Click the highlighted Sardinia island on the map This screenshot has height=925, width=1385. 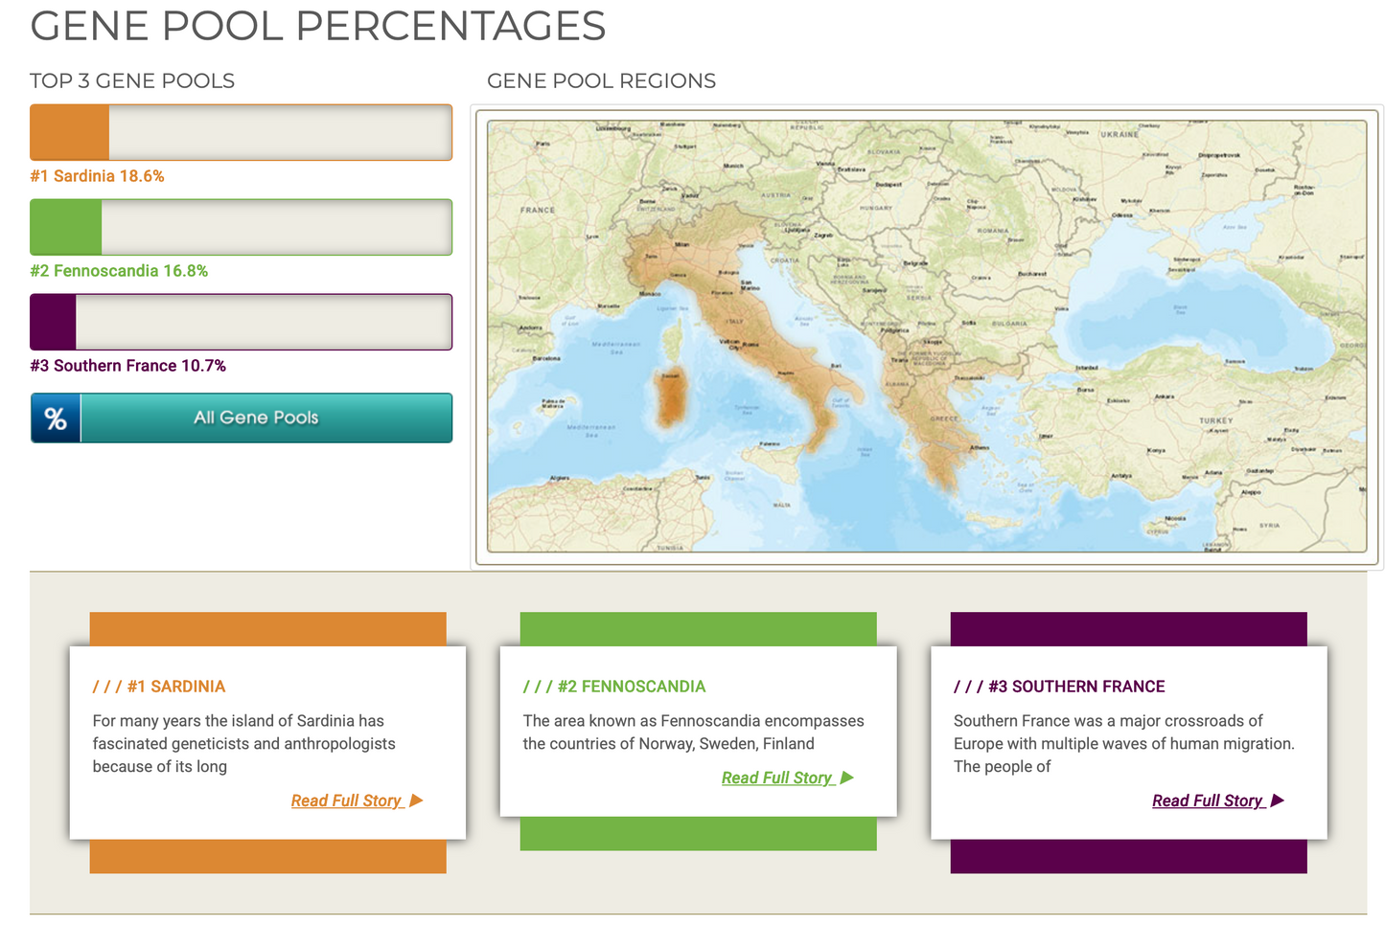tap(670, 397)
